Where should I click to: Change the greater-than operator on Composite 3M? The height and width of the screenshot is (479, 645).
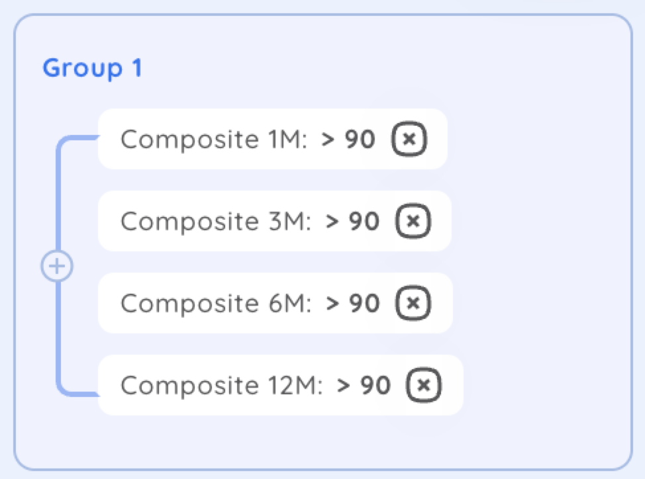(x=332, y=222)
